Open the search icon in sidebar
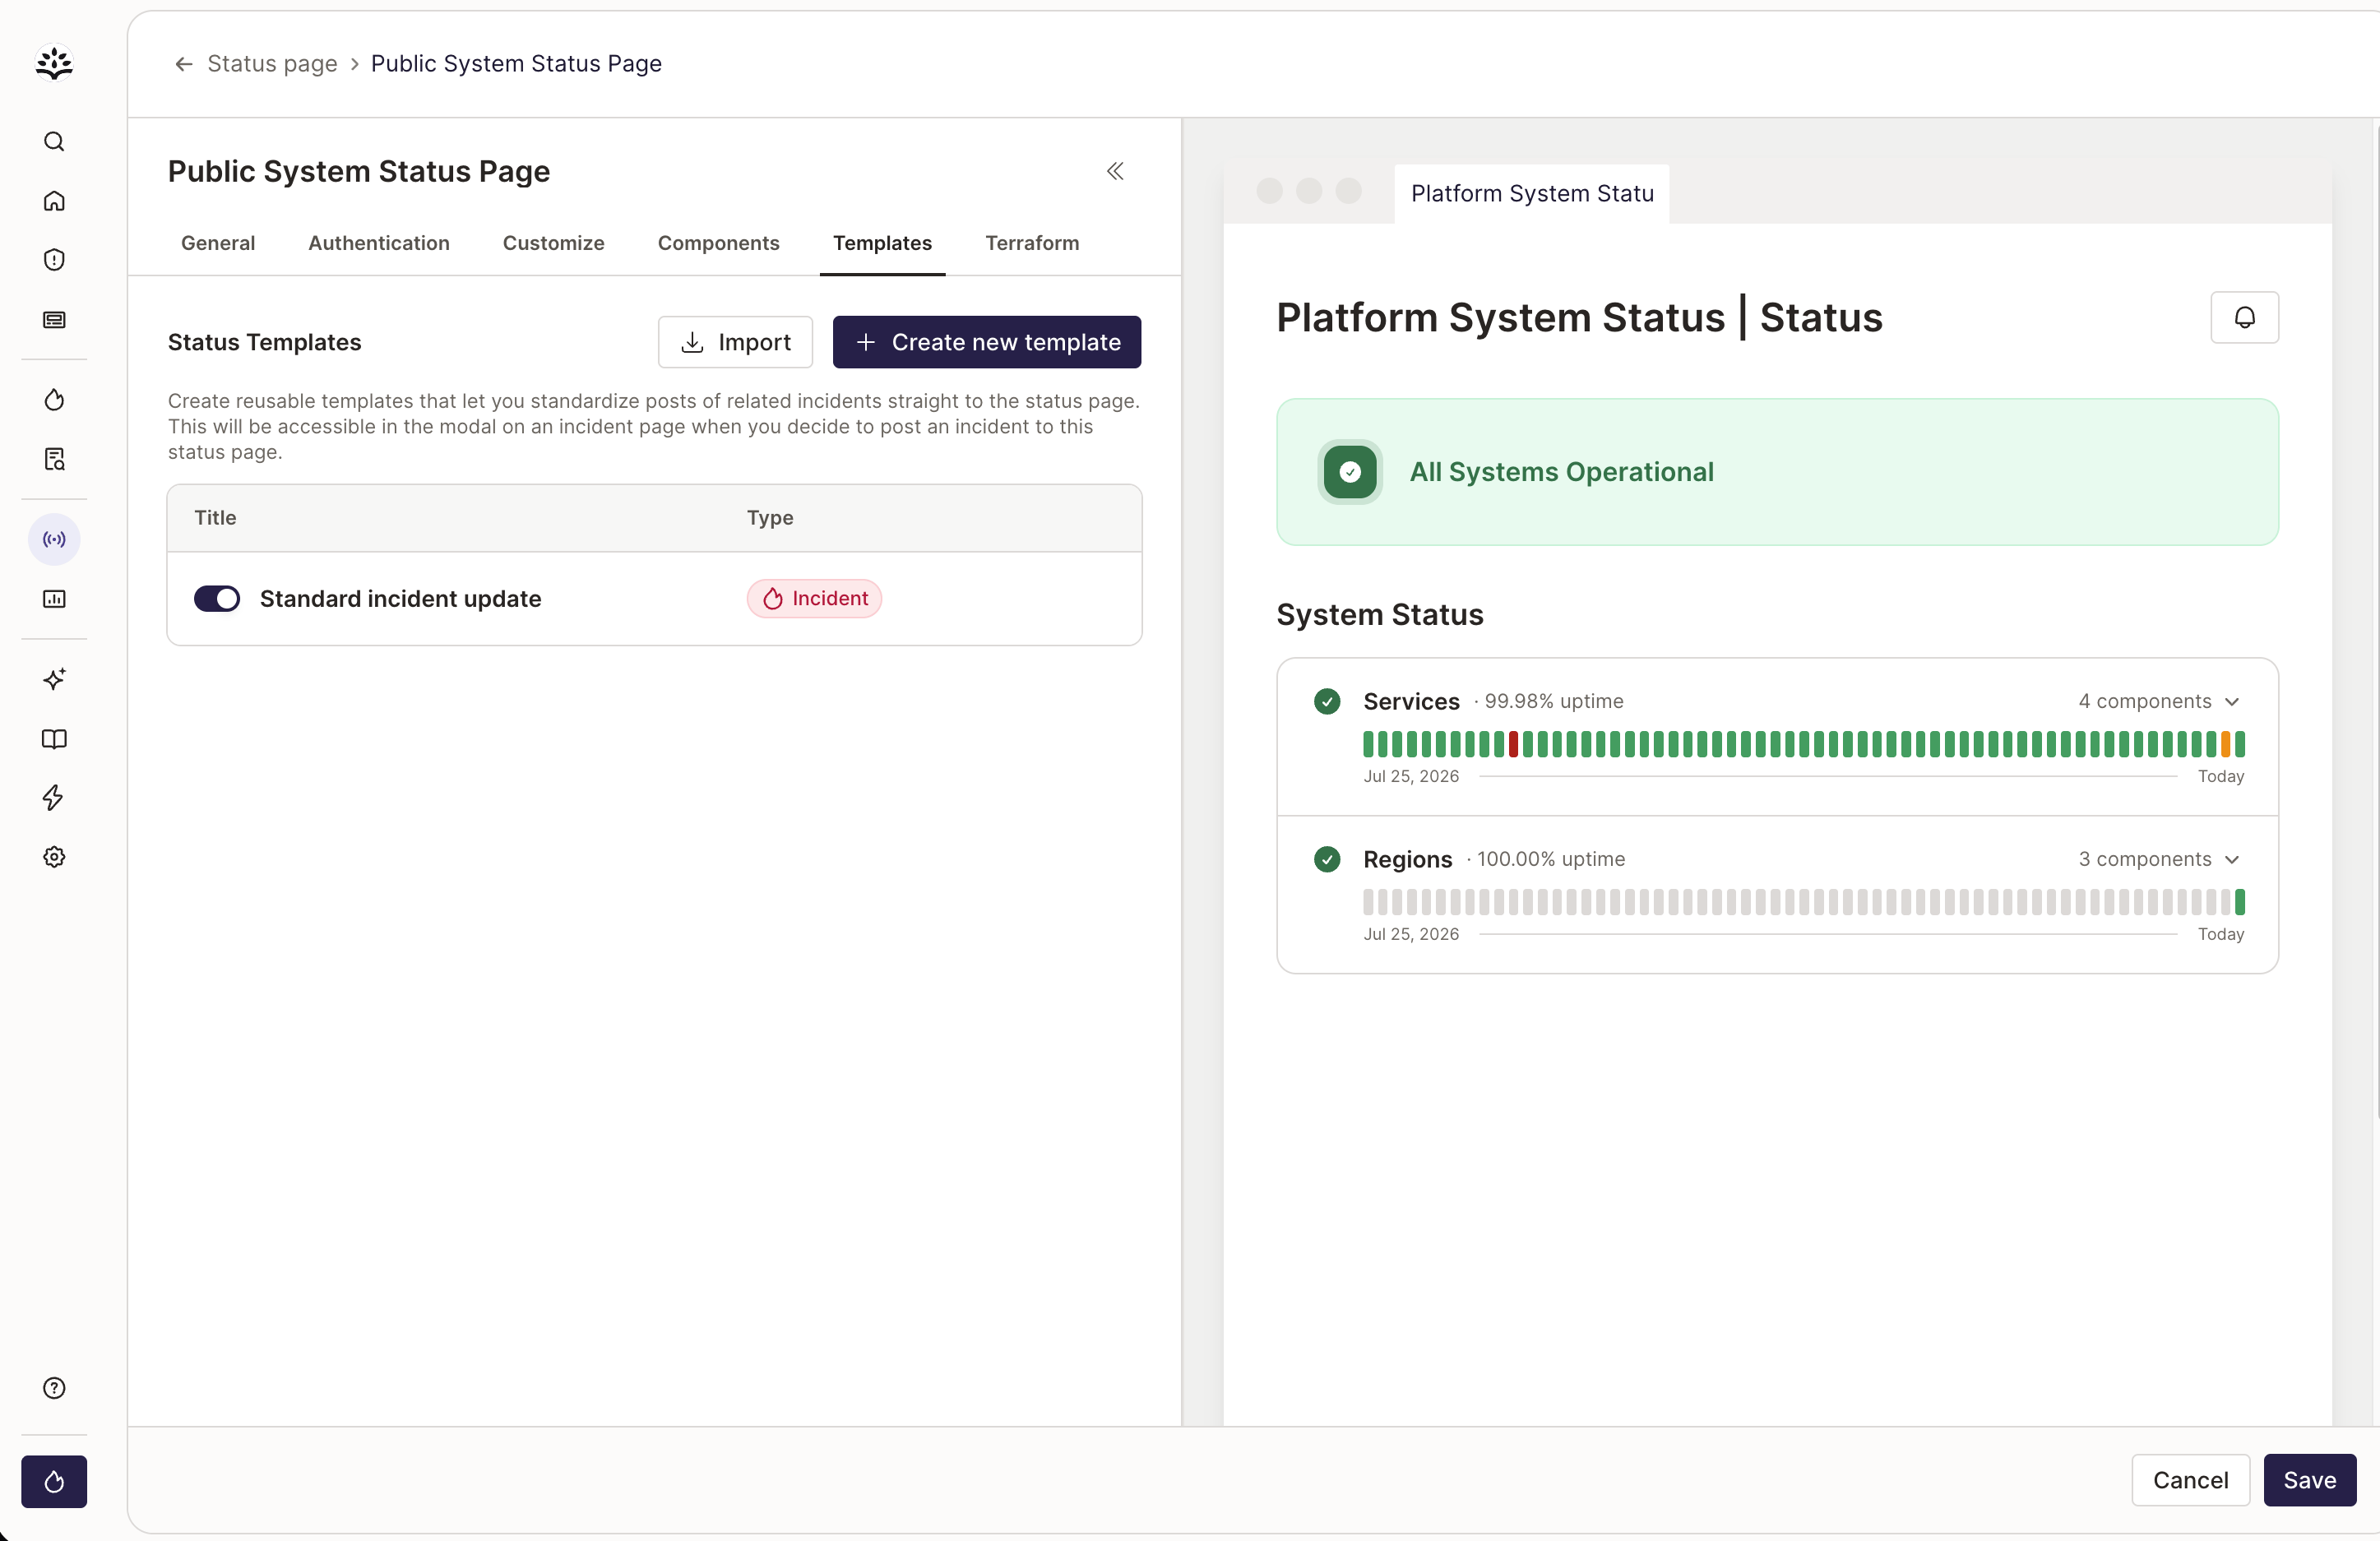Image resolution: width=2380 pixels, height=1541 pixels. (x=54, y=142)
